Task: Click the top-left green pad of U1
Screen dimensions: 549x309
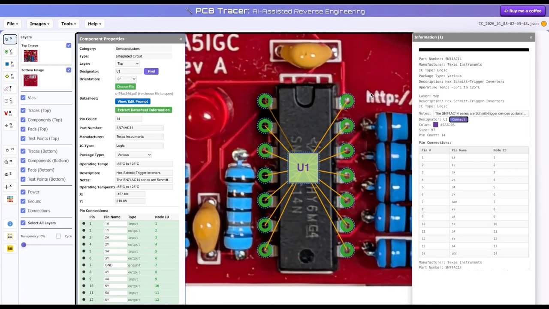Action: tap(265, 101)
